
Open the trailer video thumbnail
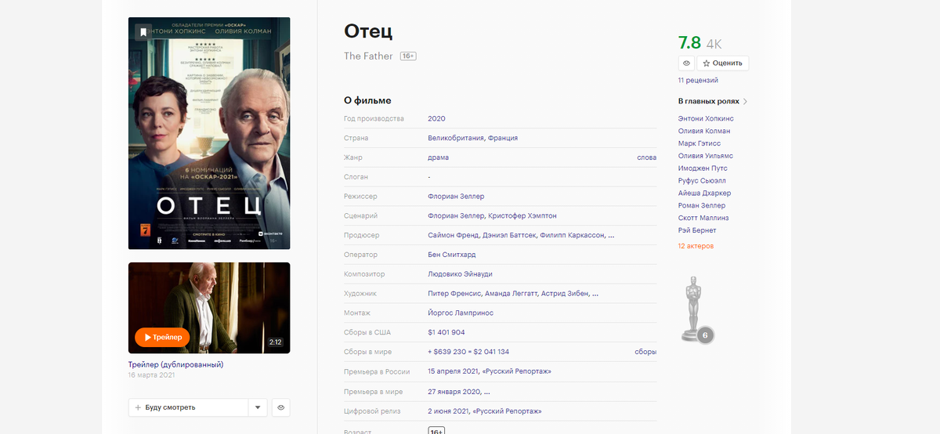click(x=209, y=308)
